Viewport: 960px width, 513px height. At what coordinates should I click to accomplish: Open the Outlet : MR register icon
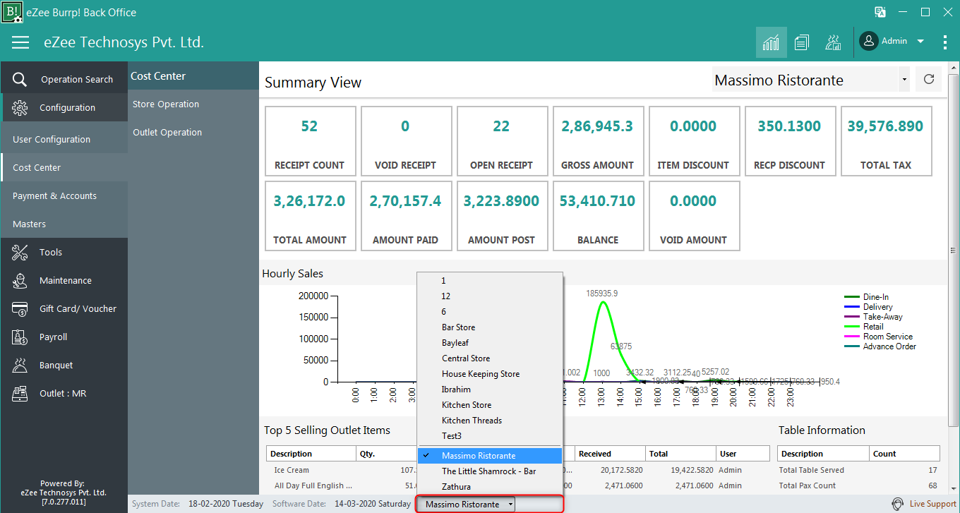[20, 393]
